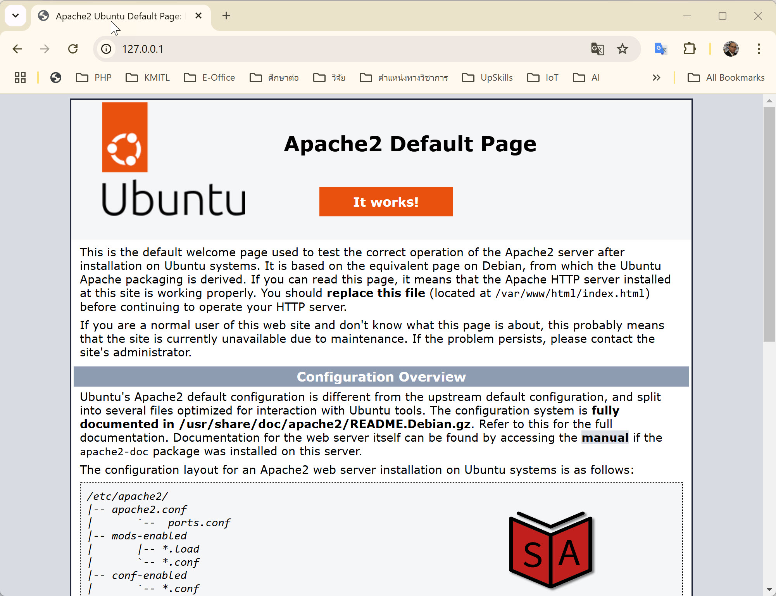
Task: Open the apps grid shortcut
Action: (20, 78)
